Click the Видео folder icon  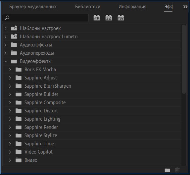coord(19,160)
